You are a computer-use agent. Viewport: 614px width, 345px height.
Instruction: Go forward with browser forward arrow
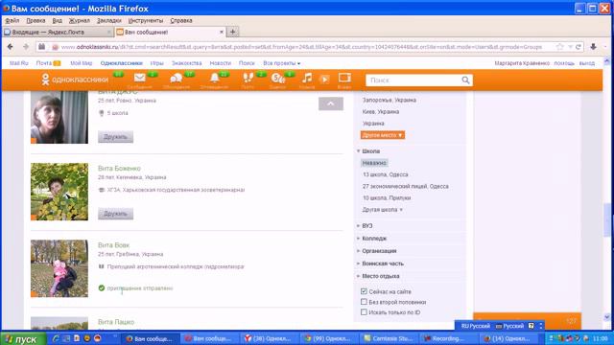tap(26, 47)
